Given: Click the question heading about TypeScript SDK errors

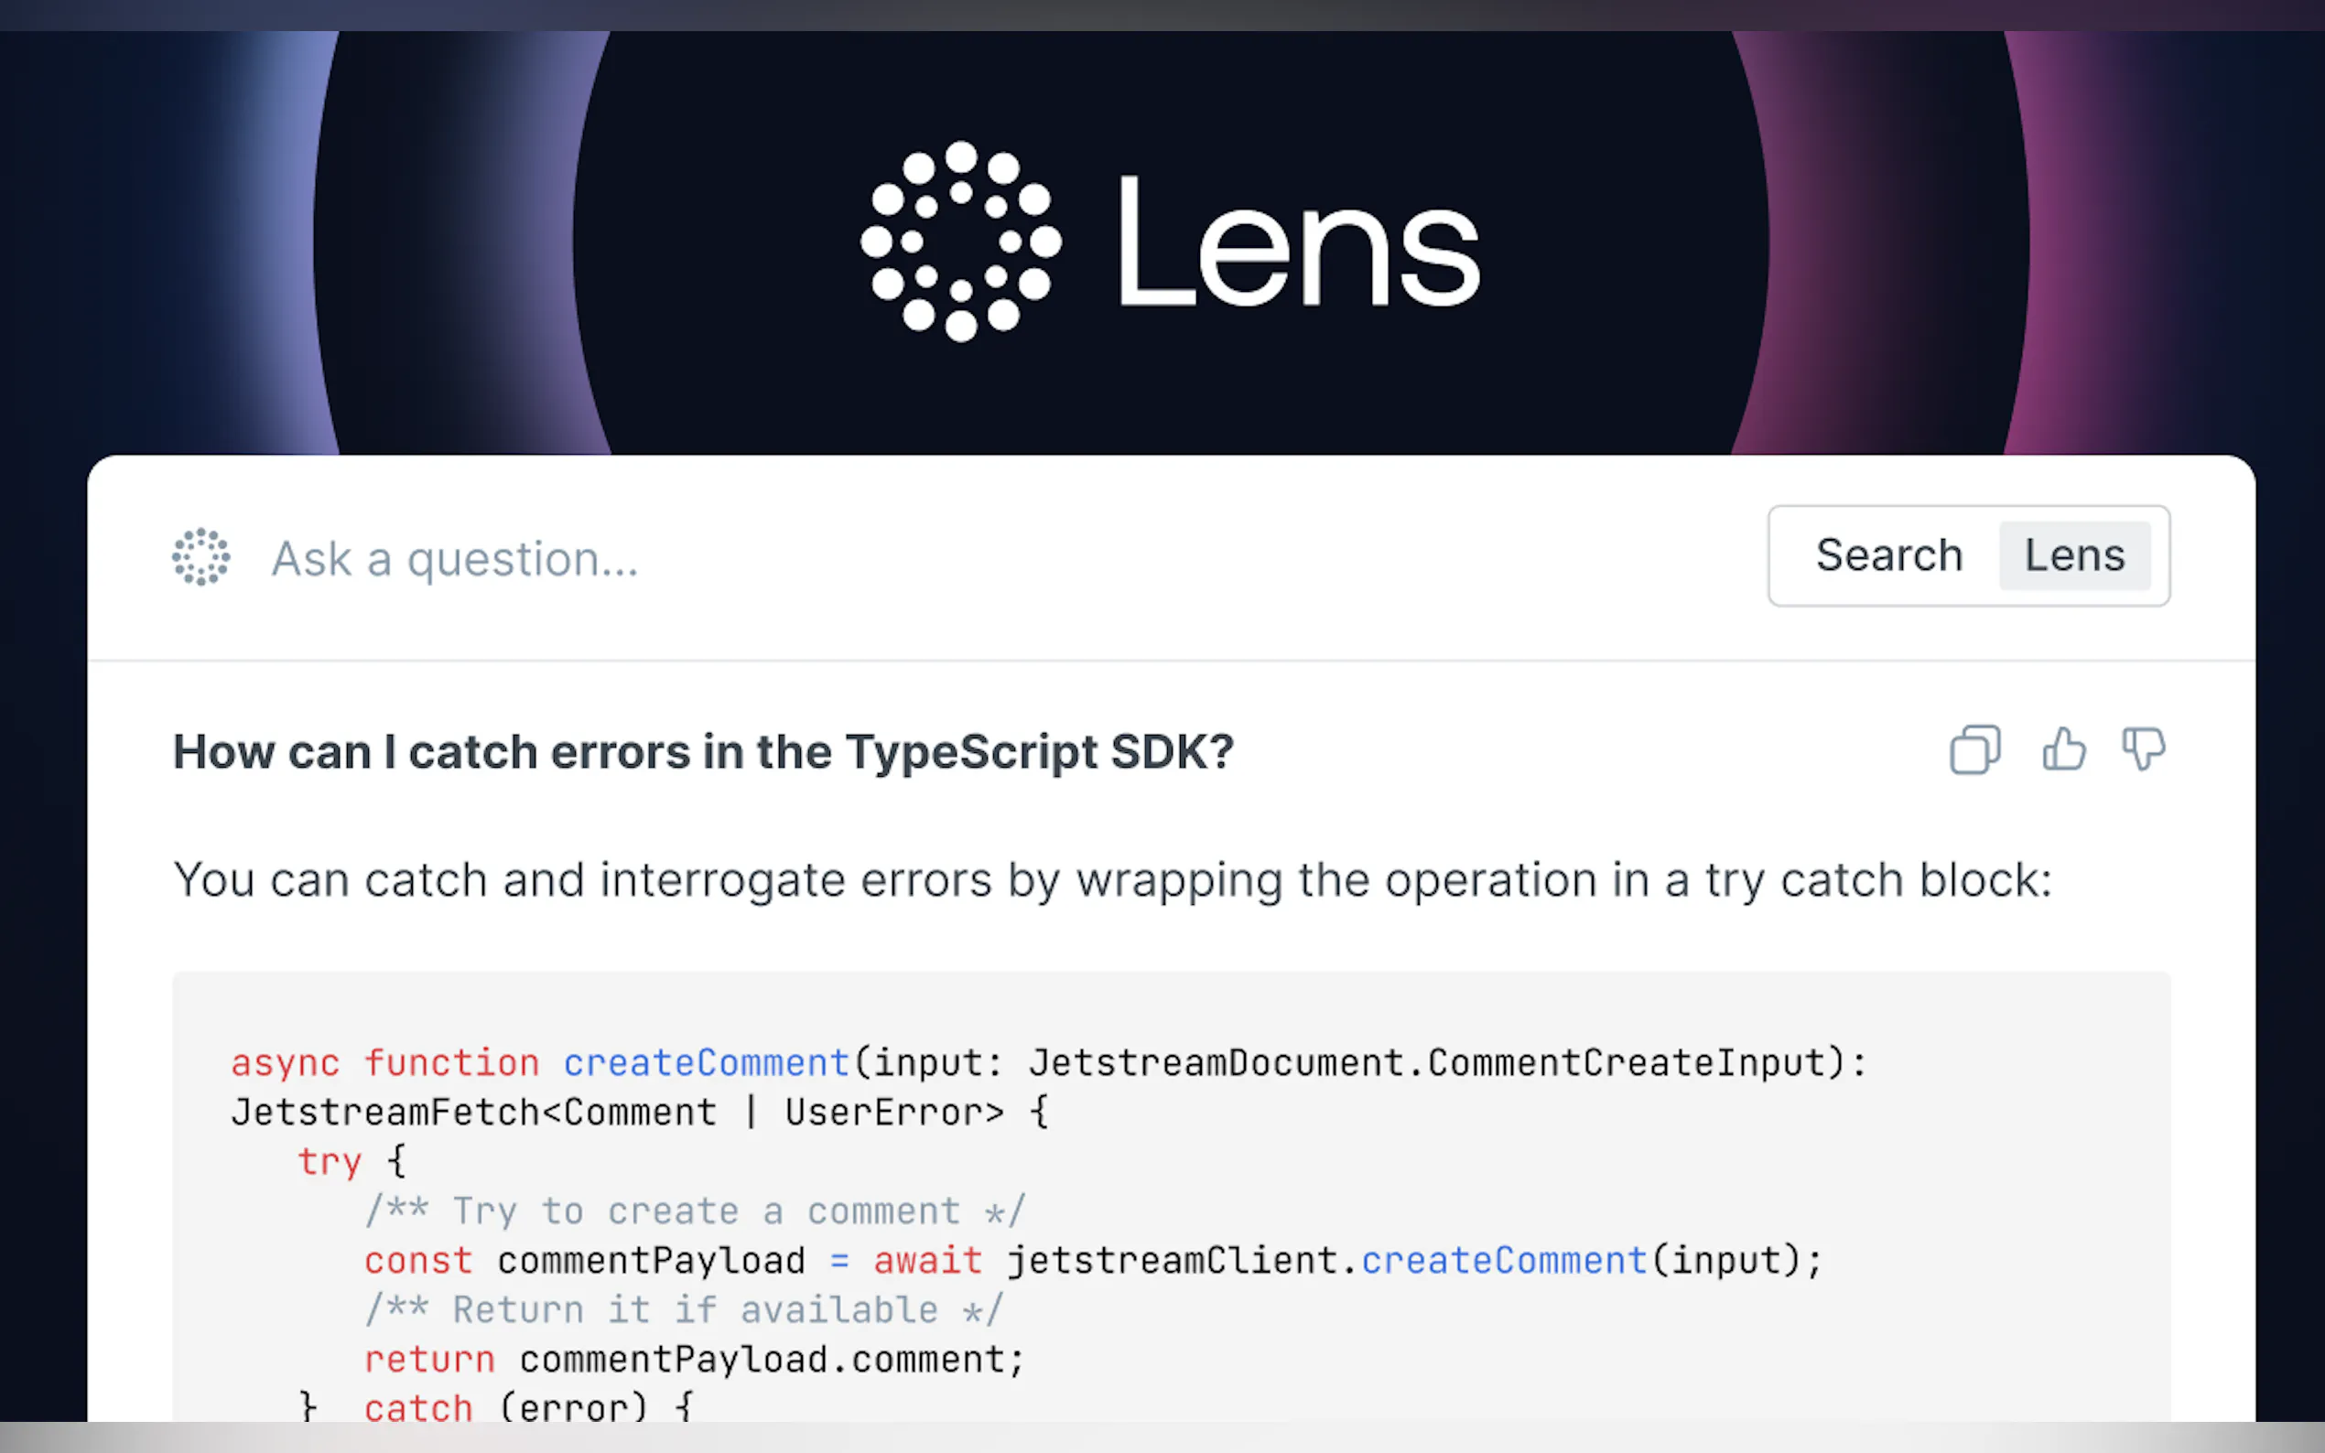Looking at the screenshot, I should (703, 752).
